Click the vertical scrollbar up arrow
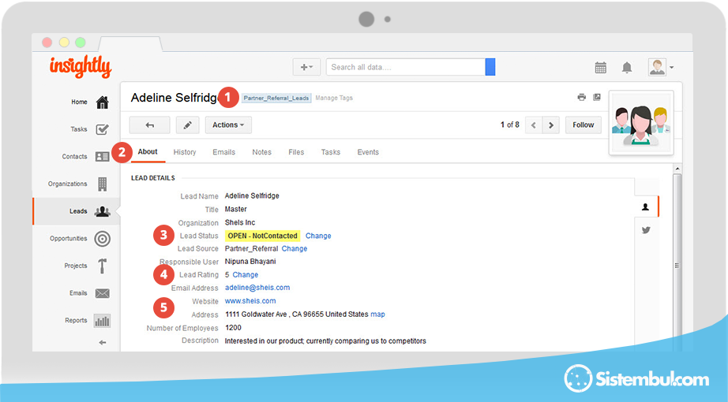Viewport: 728px width, 402px height. 677,169
